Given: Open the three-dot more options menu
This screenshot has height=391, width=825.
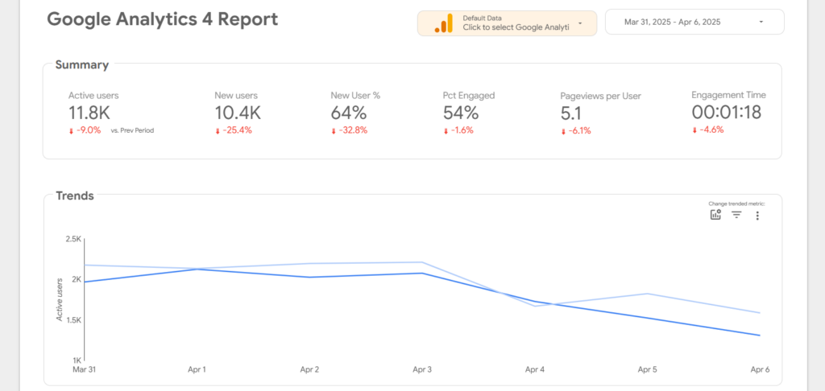Looking at the screenshot, I should tap(757, 216).
